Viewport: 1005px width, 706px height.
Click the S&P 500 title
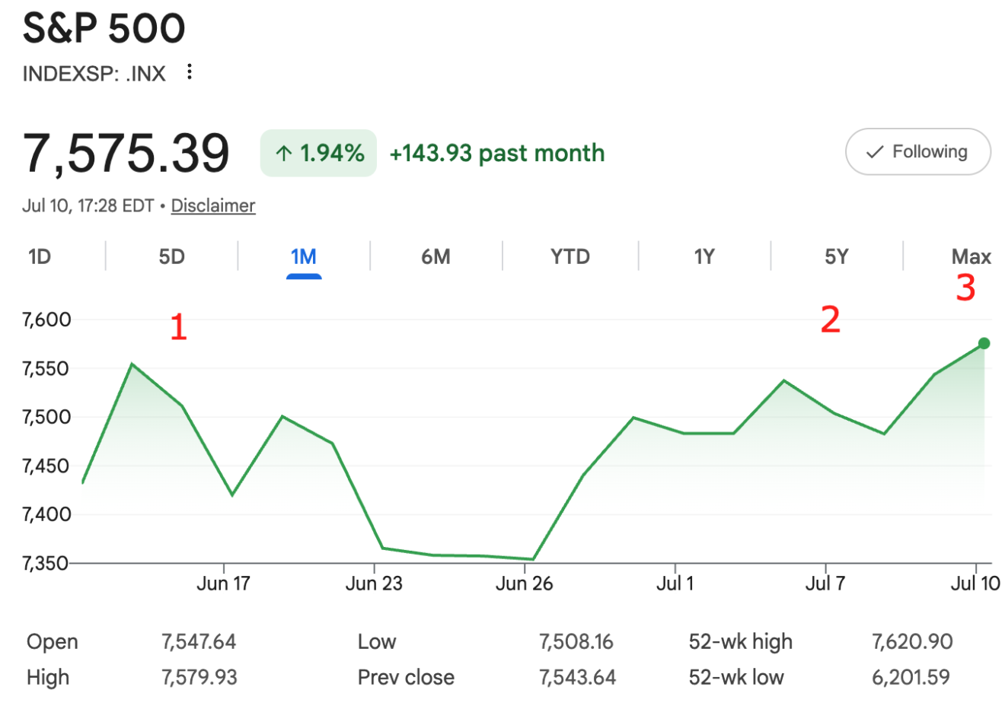pos(104,27)
